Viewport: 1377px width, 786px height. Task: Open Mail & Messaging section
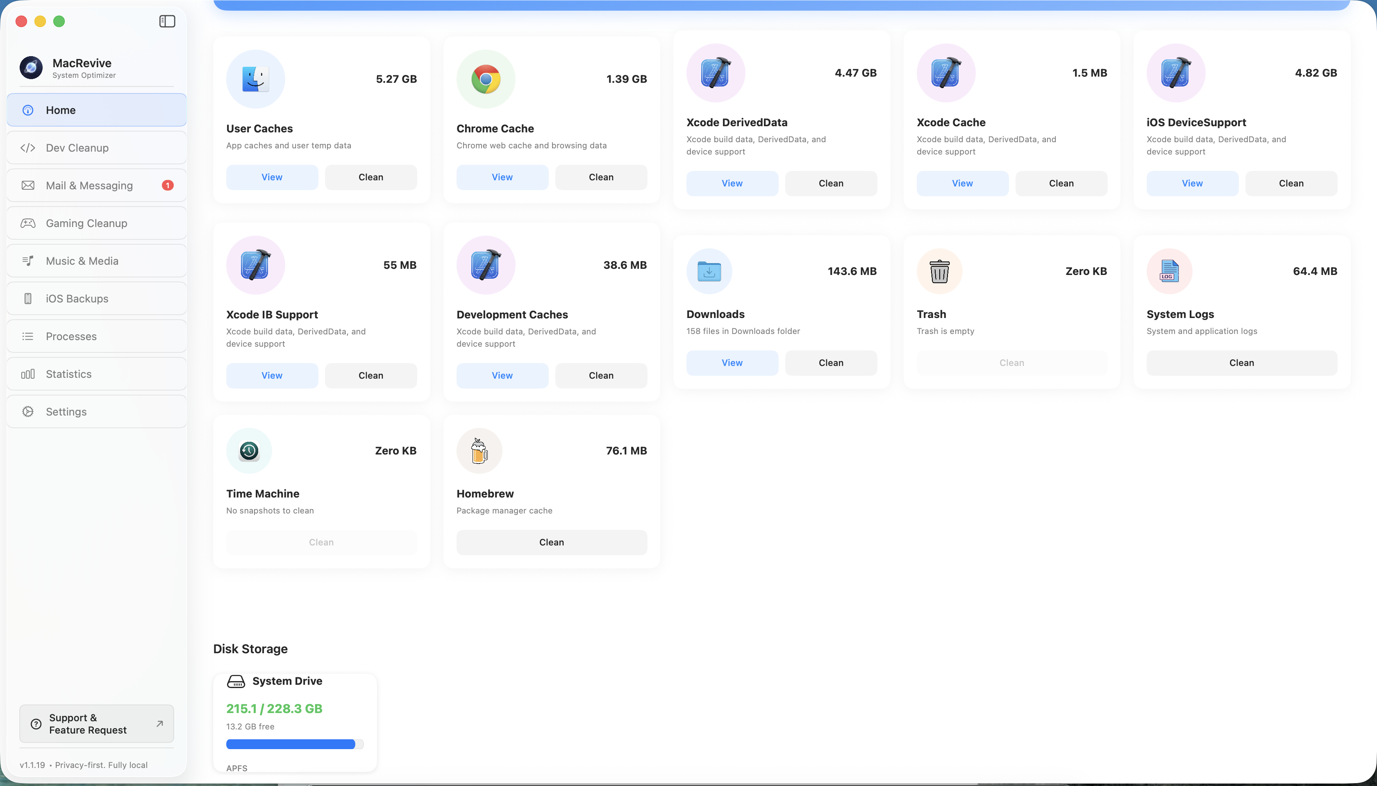click(x=89, y=185)
